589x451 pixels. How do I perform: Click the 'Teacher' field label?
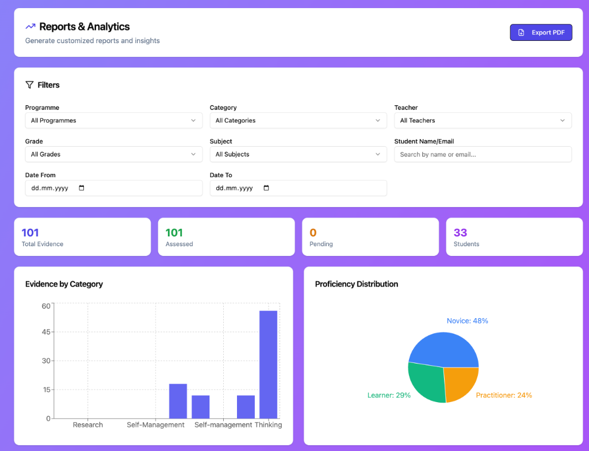coord(406,108)
